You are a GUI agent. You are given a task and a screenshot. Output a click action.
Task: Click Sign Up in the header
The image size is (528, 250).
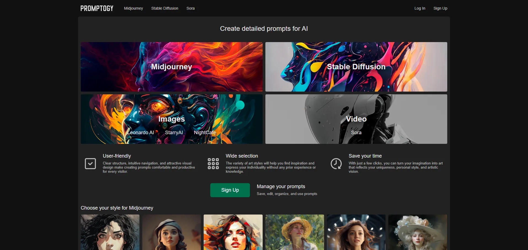(440, 8)
